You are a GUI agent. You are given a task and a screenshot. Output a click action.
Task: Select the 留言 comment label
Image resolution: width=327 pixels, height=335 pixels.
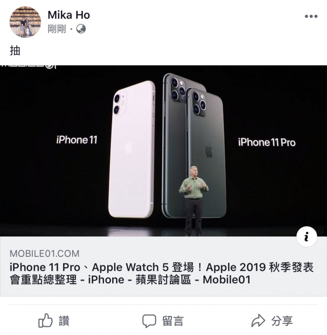click(x=173, y=321)
